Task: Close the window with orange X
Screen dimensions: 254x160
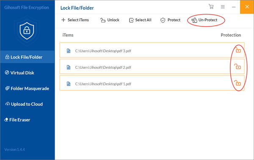Action: 247,7
